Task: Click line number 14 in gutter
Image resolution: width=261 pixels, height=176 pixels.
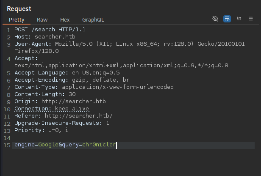Action: coord(7,138)
